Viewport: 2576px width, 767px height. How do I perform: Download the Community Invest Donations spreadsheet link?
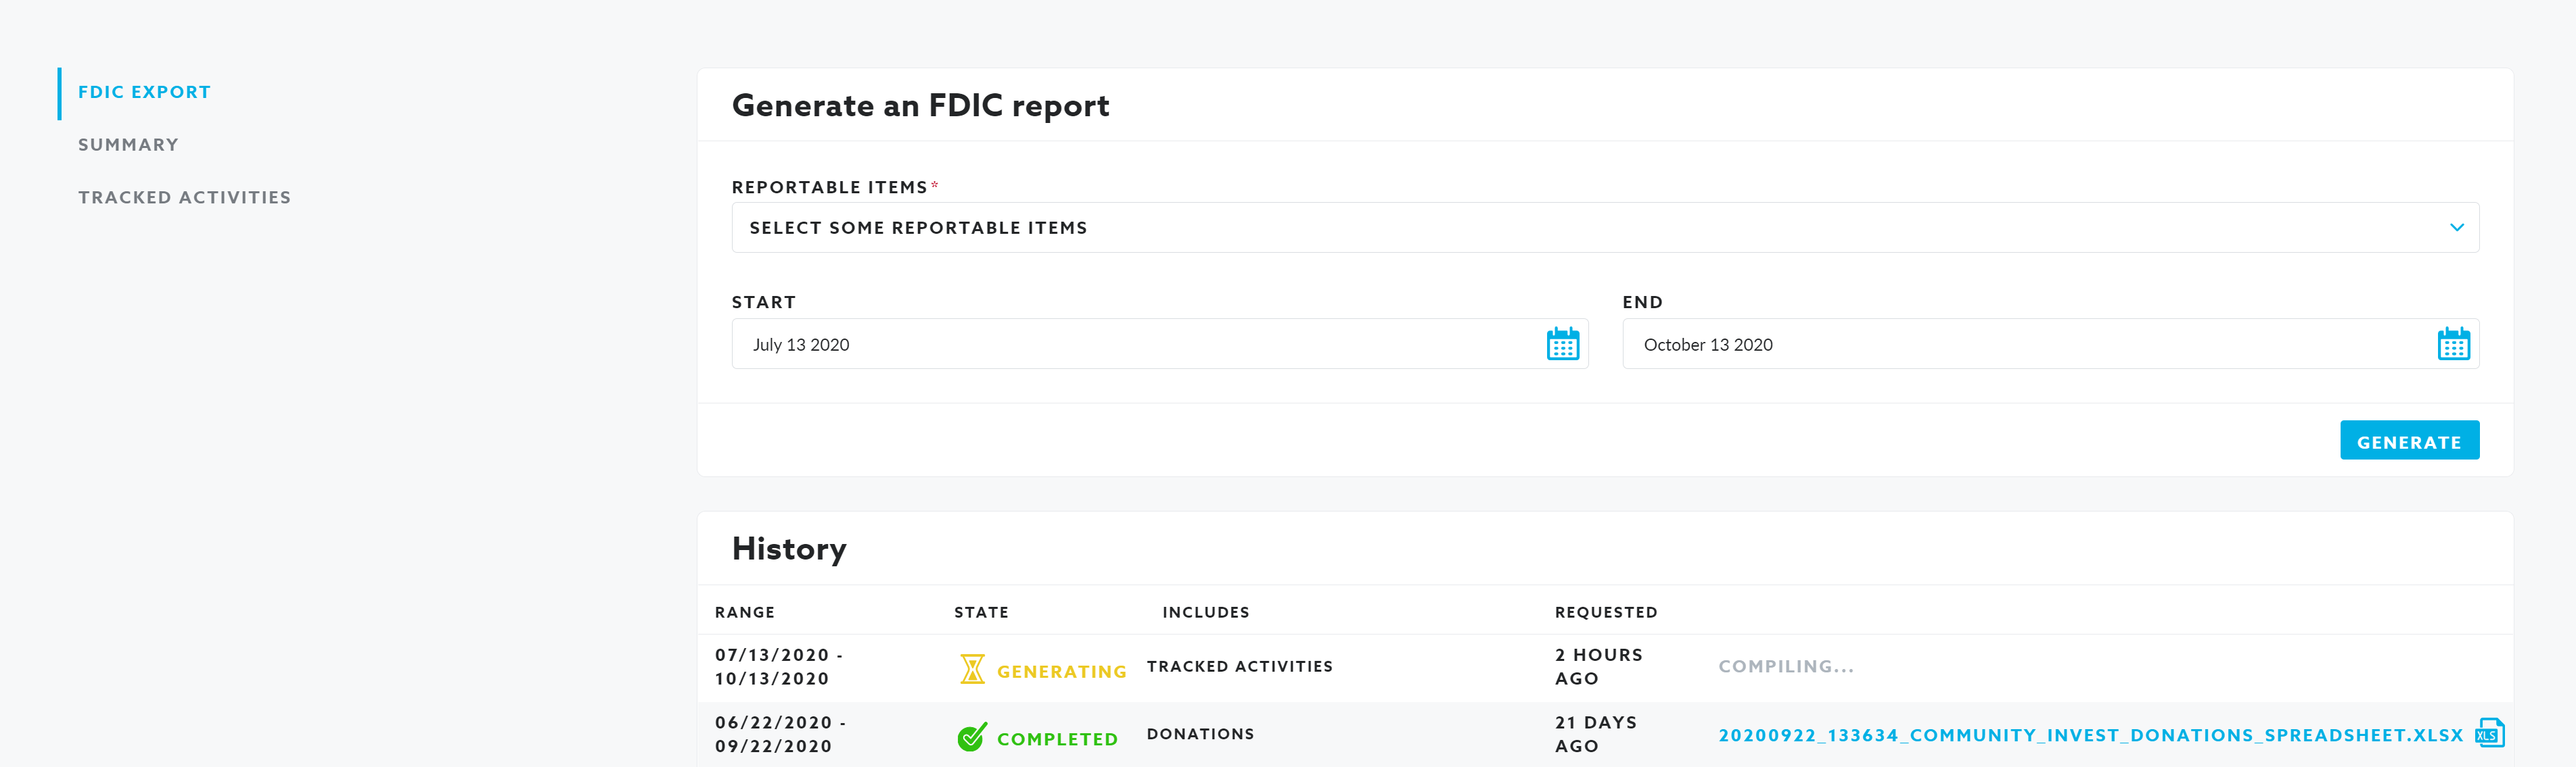[2090, 735]
